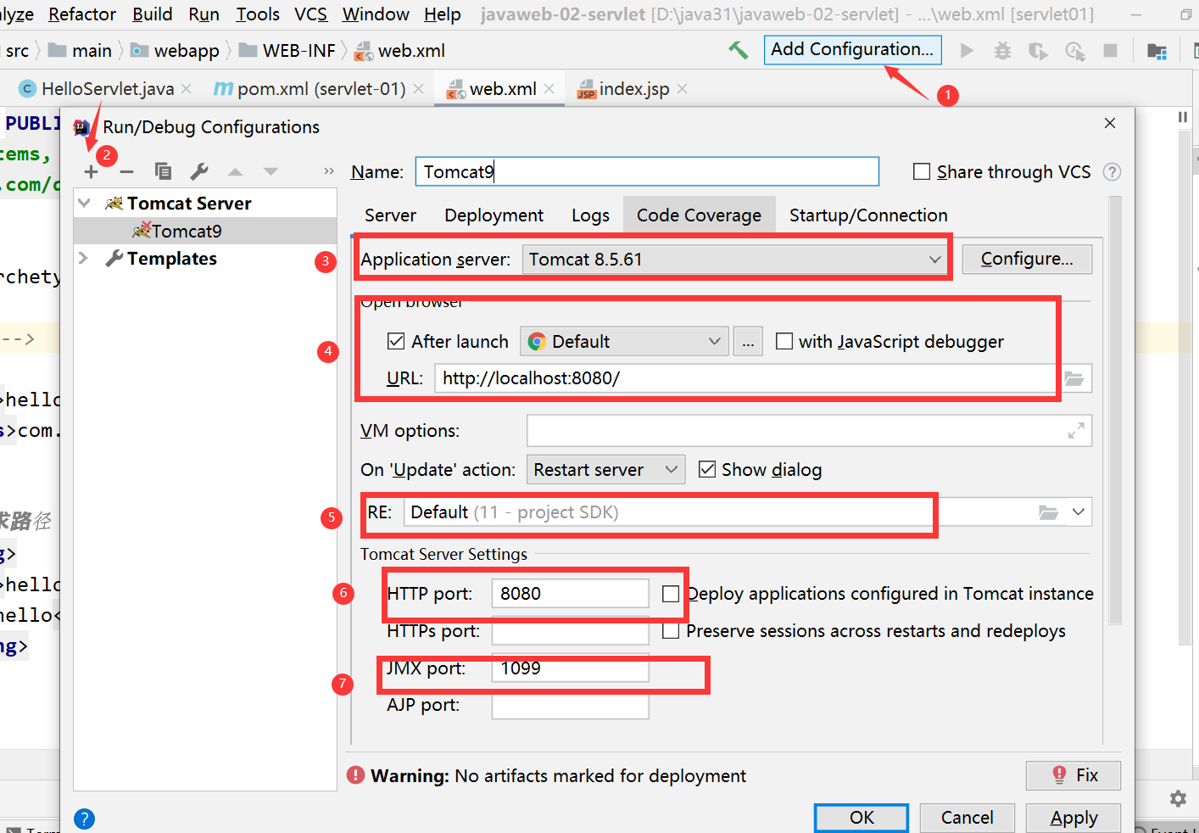Viewport: 1199px width, 833px height.
Task: Click the Move Up arrow icon
Action: pos(236,171)
